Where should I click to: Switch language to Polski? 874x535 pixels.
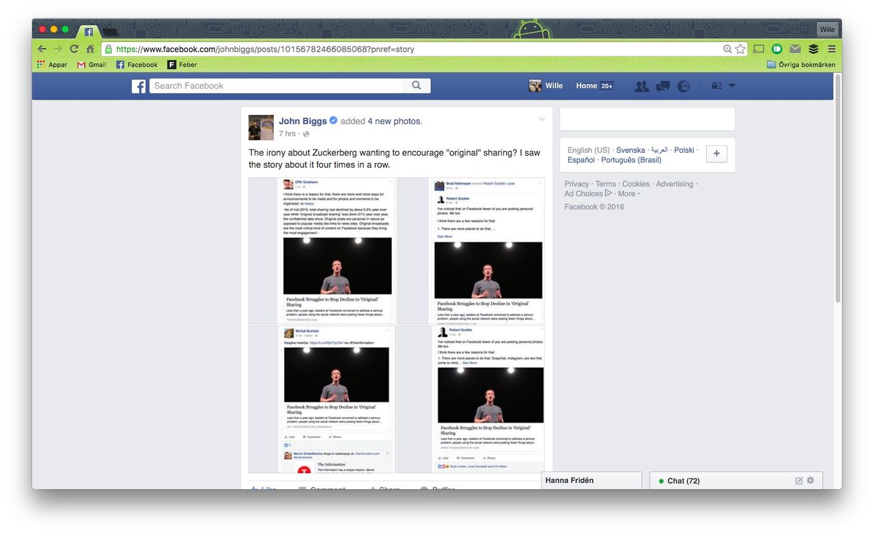tap(684, 150)
